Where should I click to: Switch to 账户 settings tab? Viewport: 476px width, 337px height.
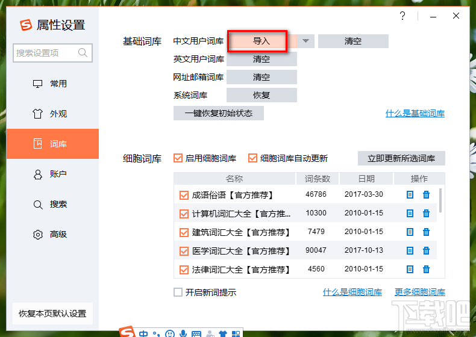coord(52,174)
